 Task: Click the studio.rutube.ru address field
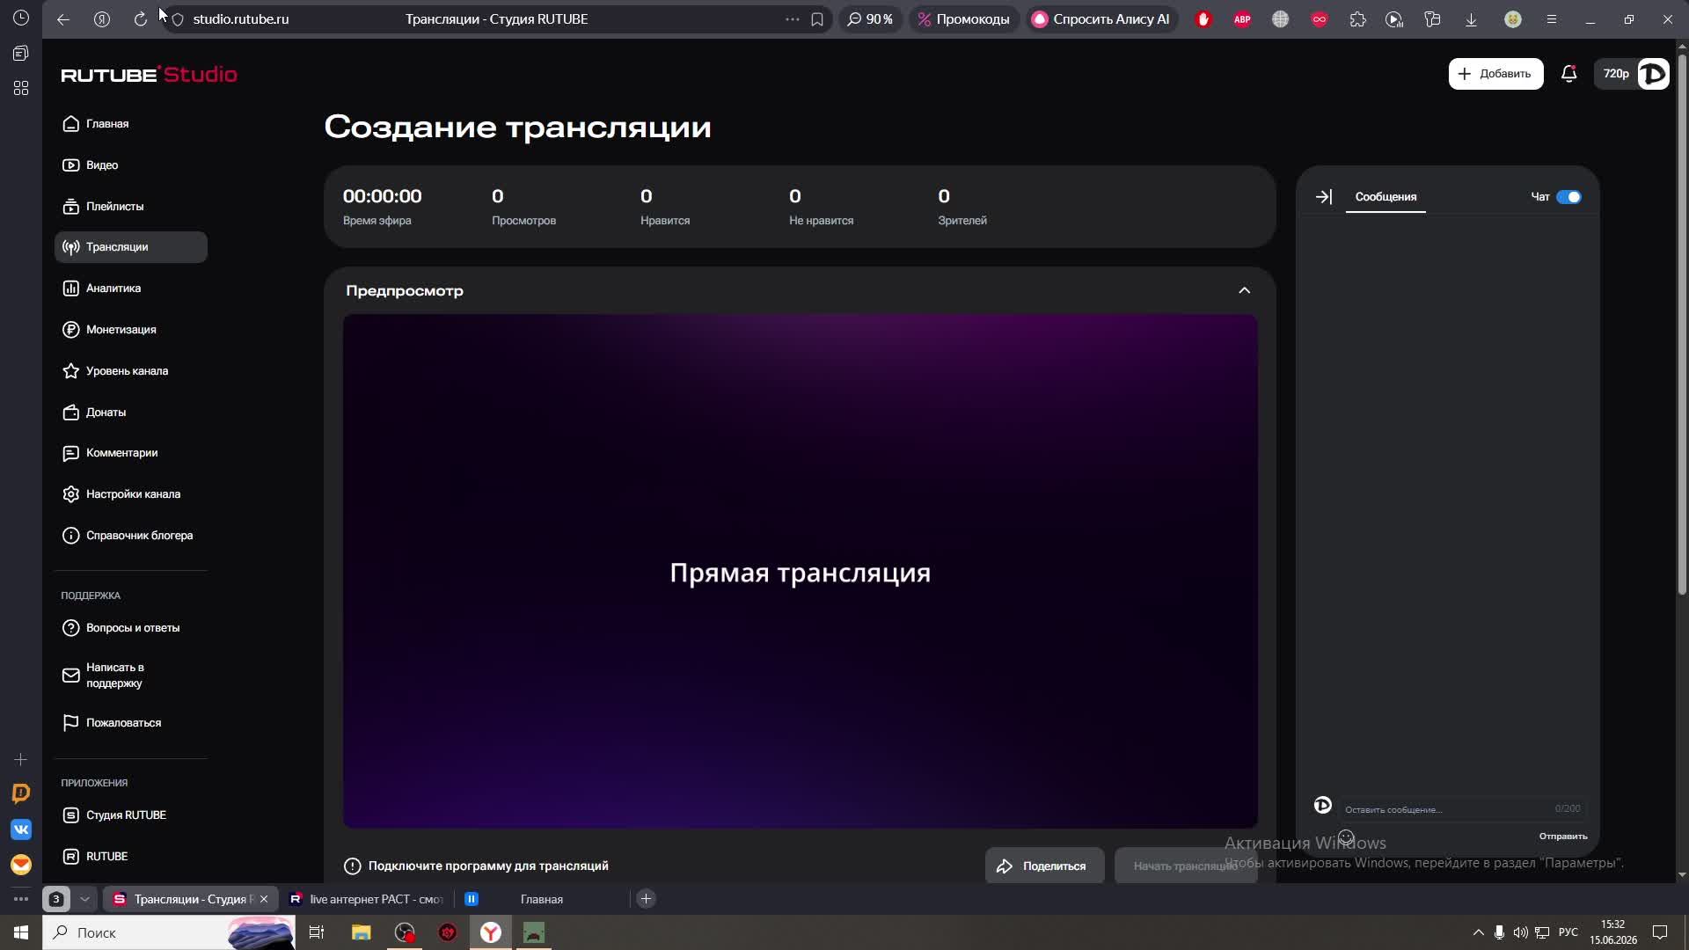click(240, 19)
